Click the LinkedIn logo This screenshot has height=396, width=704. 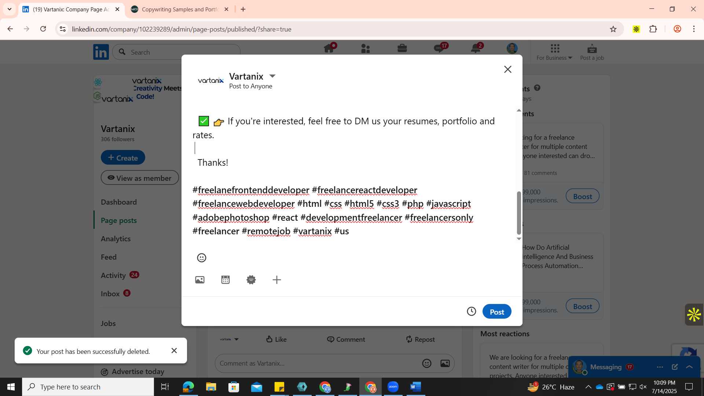[101, 52]
